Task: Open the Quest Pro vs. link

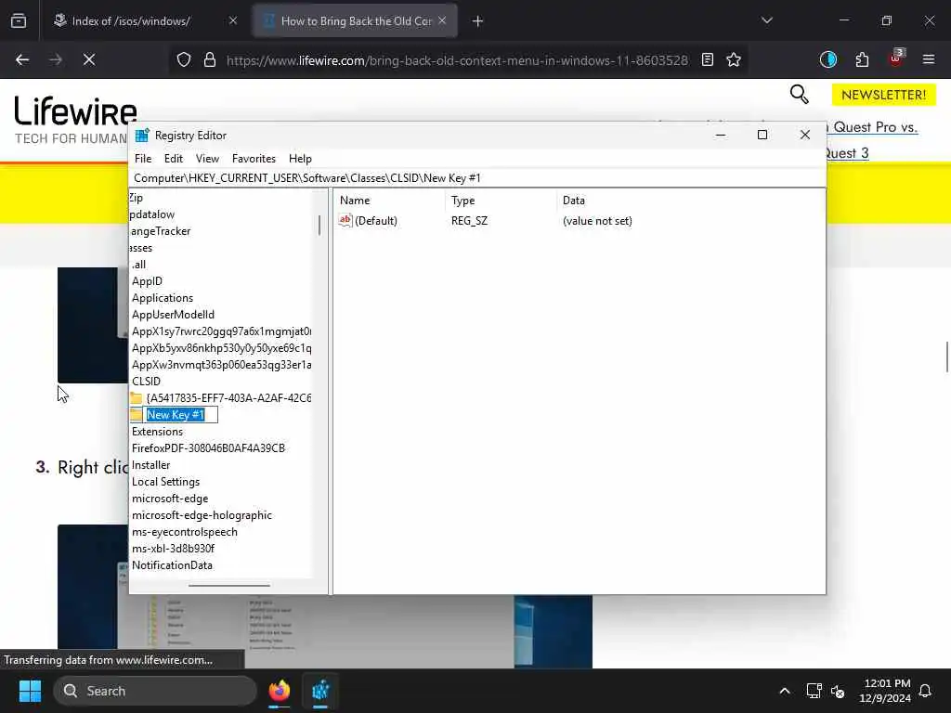Action: (875, 127)
